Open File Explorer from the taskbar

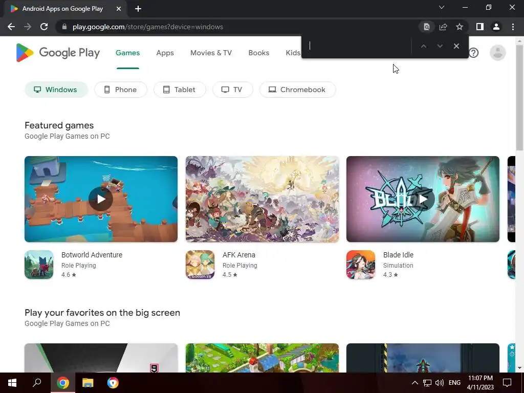pos(88,383)
